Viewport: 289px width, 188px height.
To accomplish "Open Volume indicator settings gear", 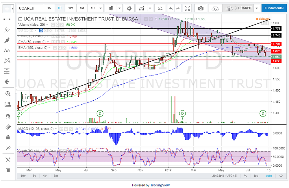I will pyautogui.click(x=58, y=25).
